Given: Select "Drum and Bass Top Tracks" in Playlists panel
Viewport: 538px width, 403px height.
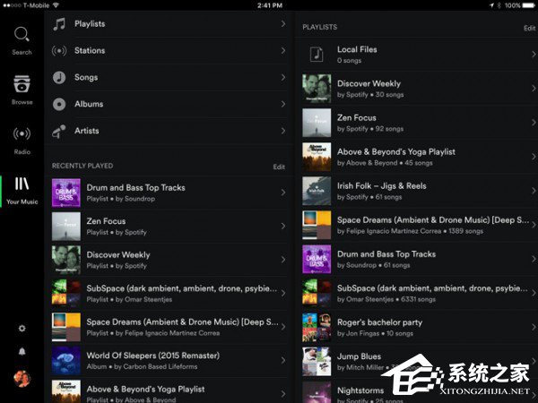Looking at the screenshot, I should pos(386,254).
